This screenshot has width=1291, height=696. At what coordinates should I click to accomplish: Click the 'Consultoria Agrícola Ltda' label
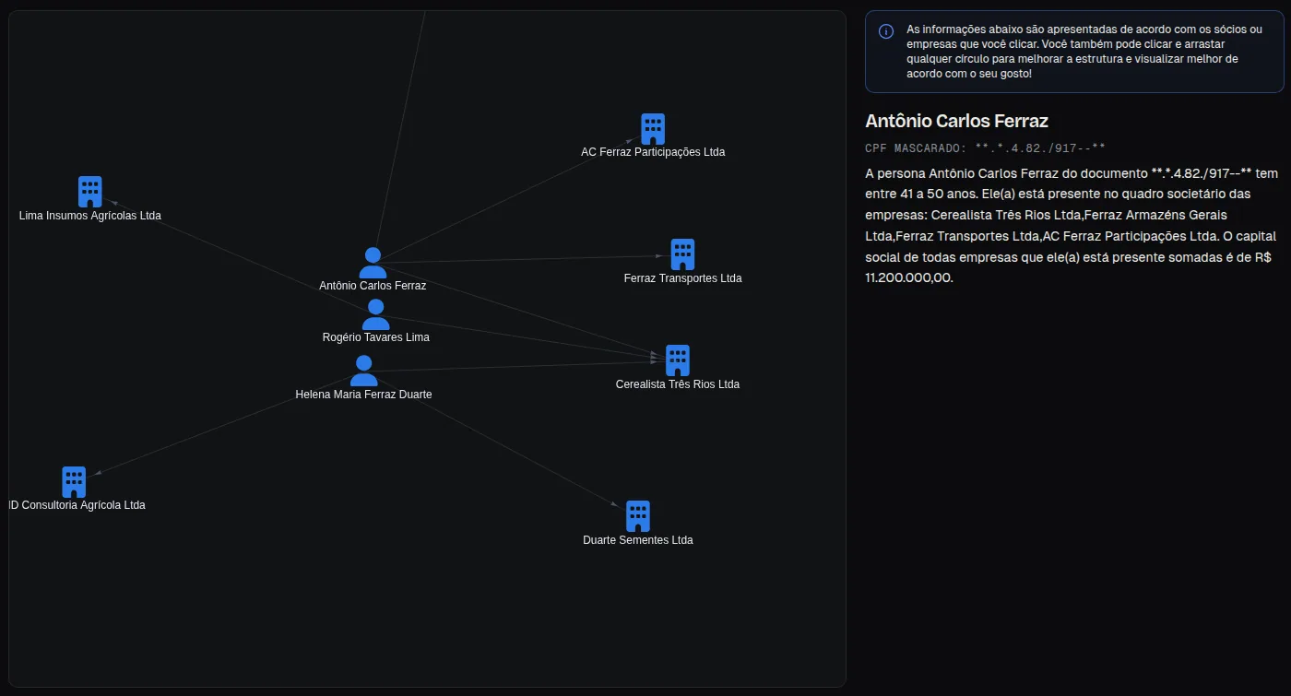(x=77, y=505)
